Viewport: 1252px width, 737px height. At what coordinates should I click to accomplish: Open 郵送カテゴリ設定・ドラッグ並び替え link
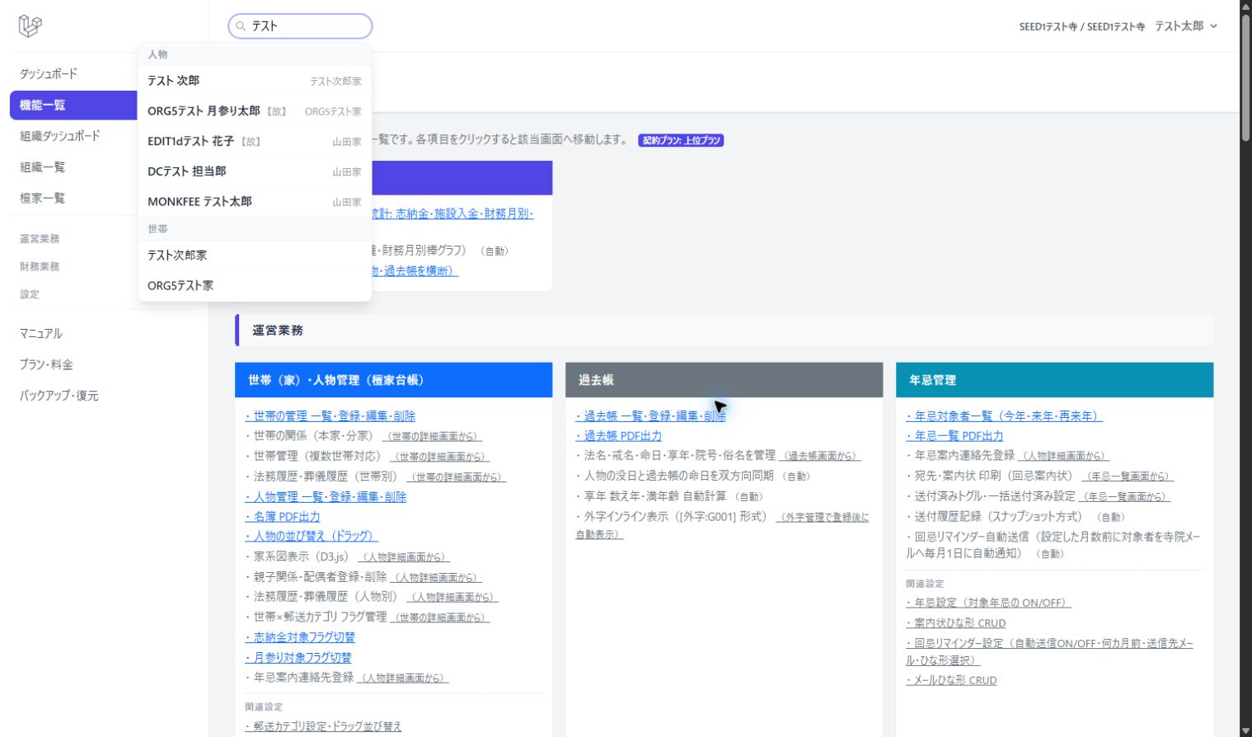click(323, 727)
